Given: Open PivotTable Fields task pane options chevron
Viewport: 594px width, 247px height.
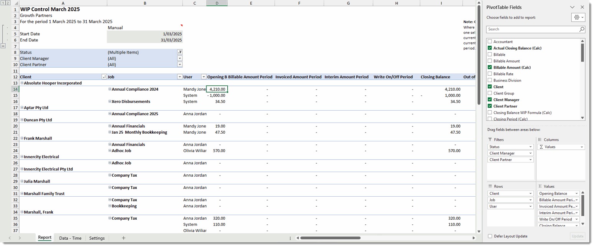Looking at the screenshot, I should pyautogui.click(x=572, y=7).
